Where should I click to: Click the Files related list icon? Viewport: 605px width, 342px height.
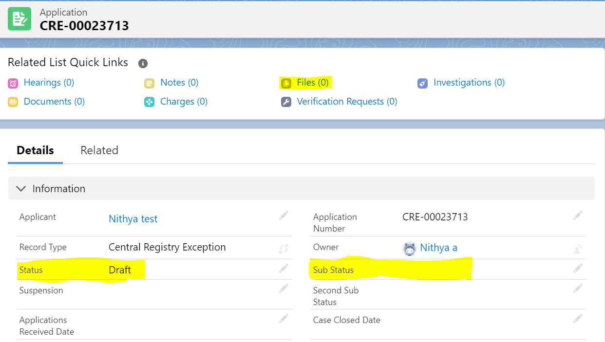(x=286, y=83)
